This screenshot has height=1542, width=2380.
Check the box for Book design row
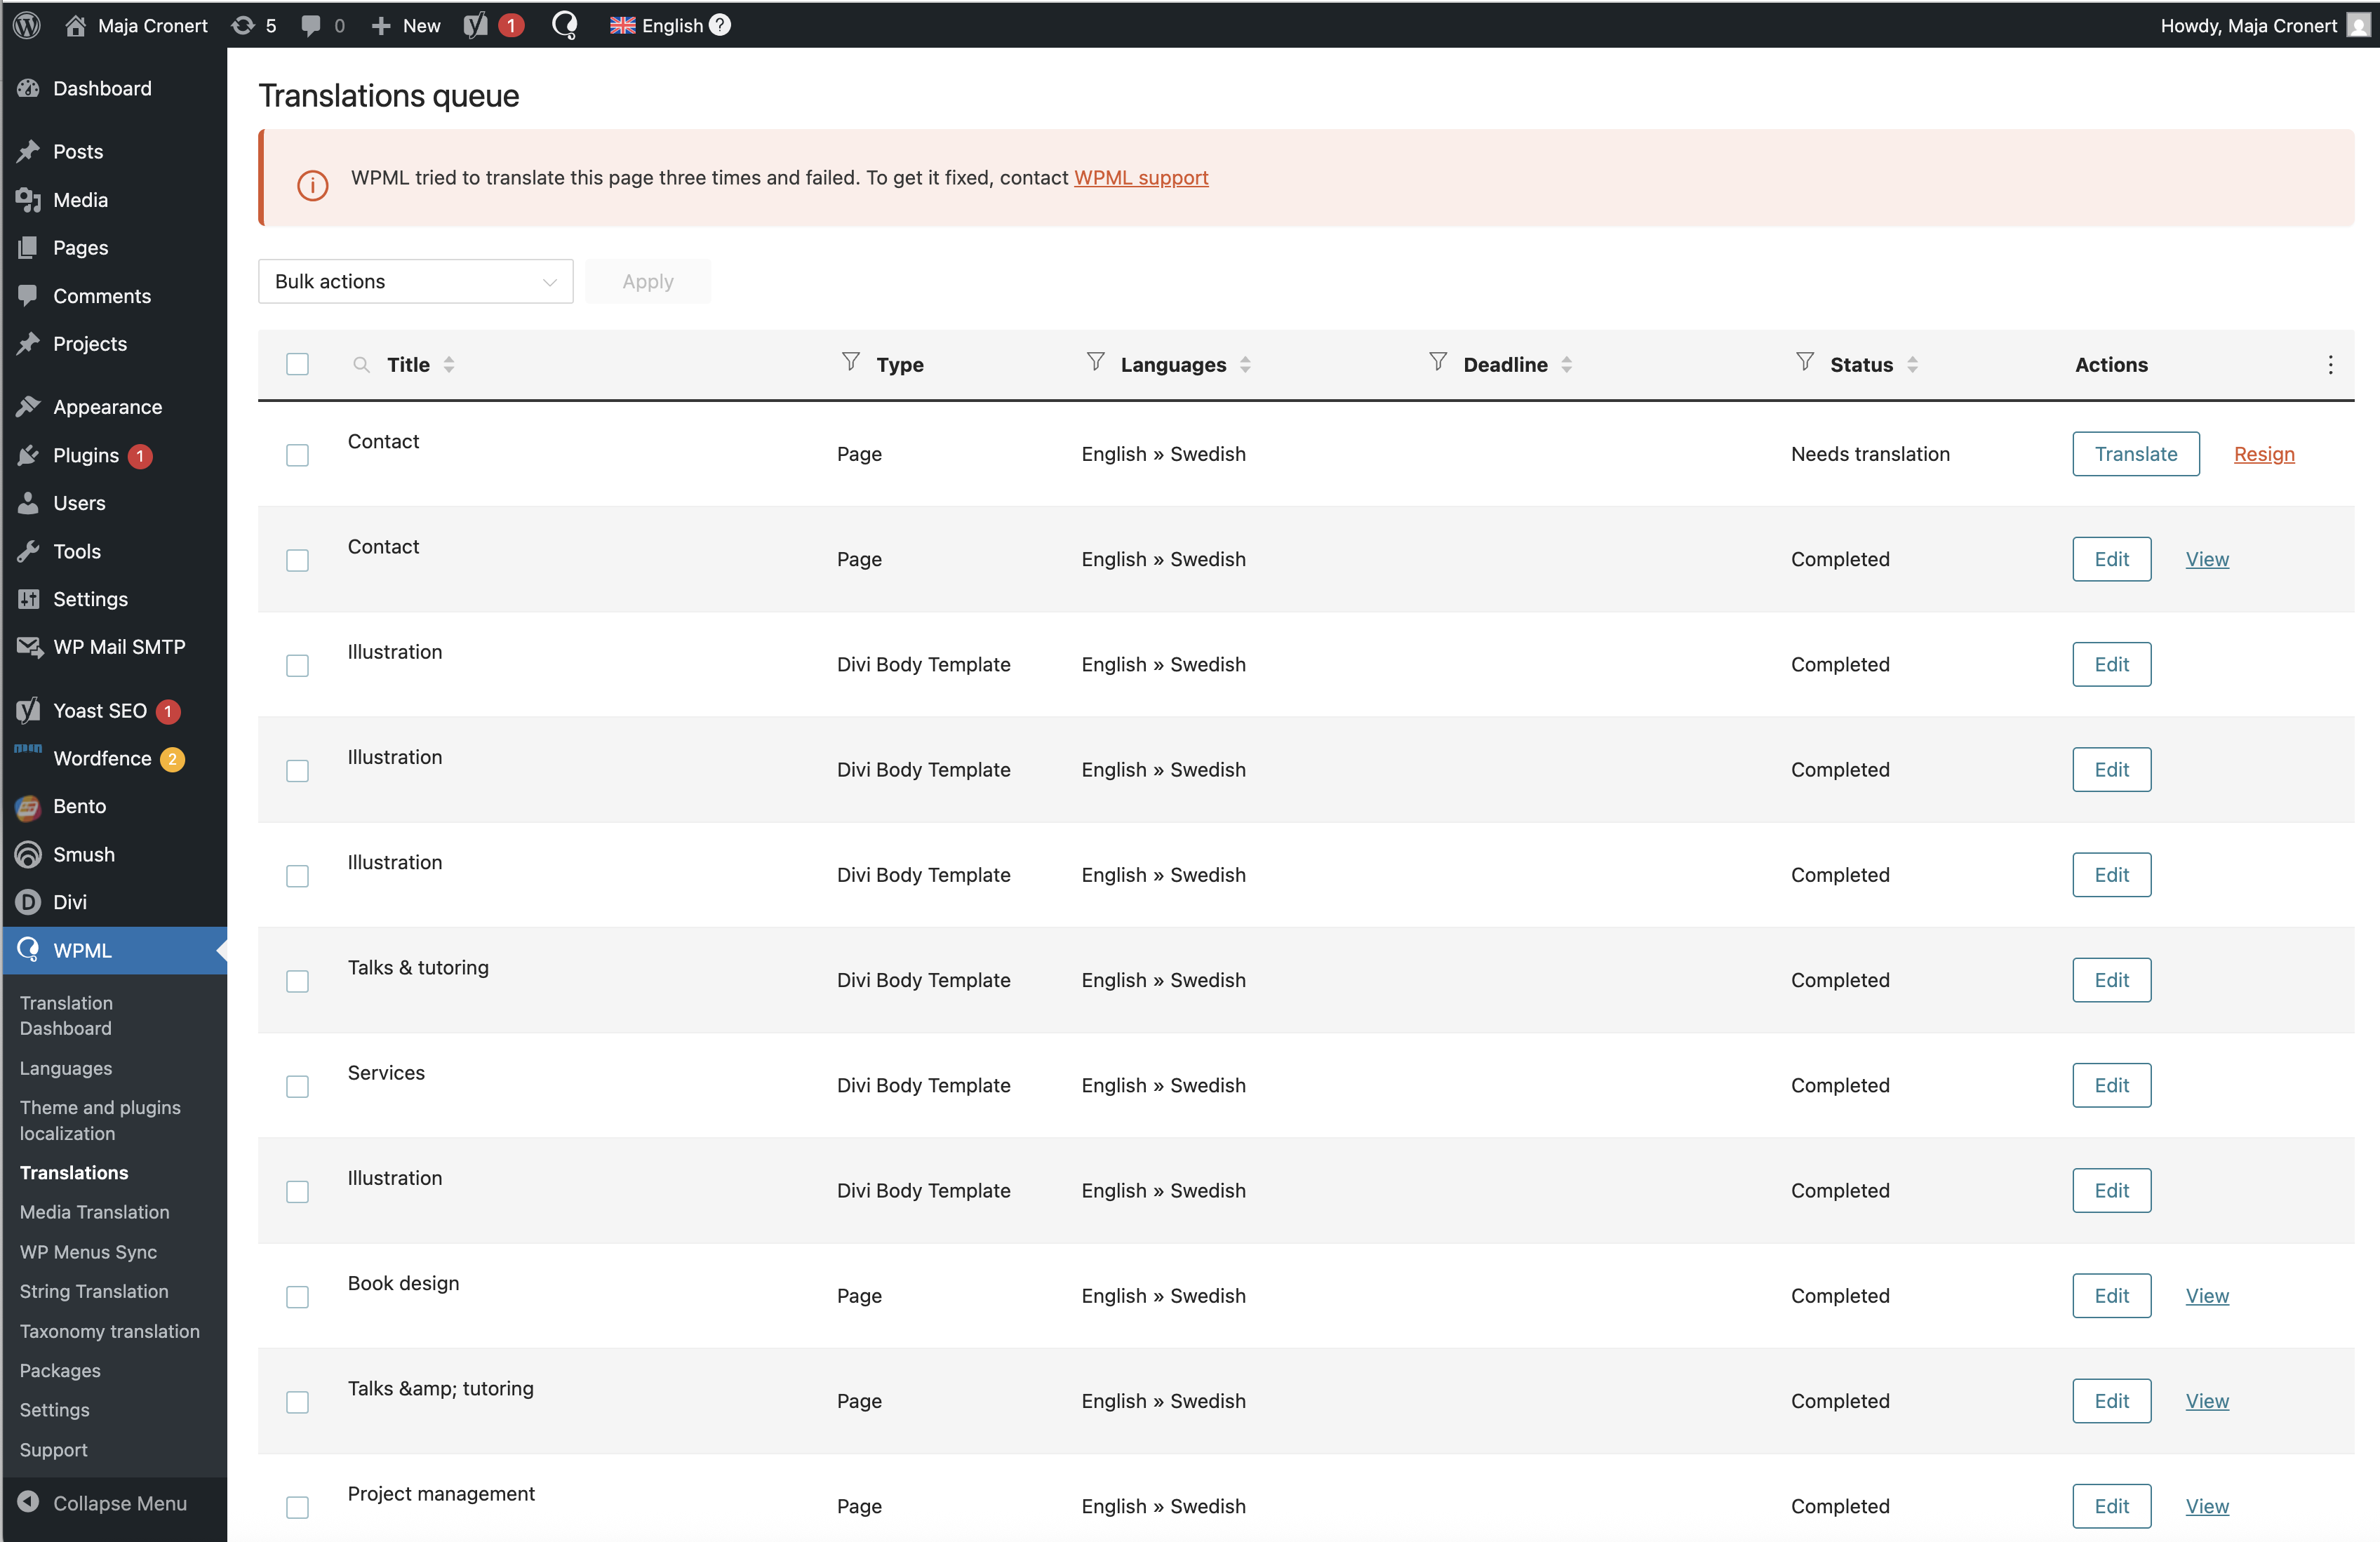click(x=297, y=1297)
